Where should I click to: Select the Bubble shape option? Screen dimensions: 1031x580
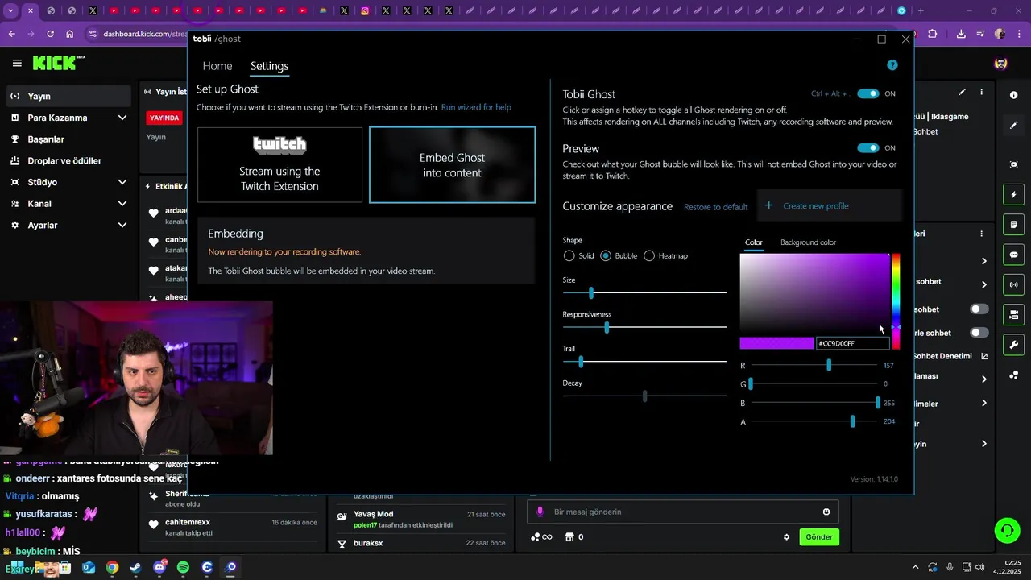pos(606,255)
